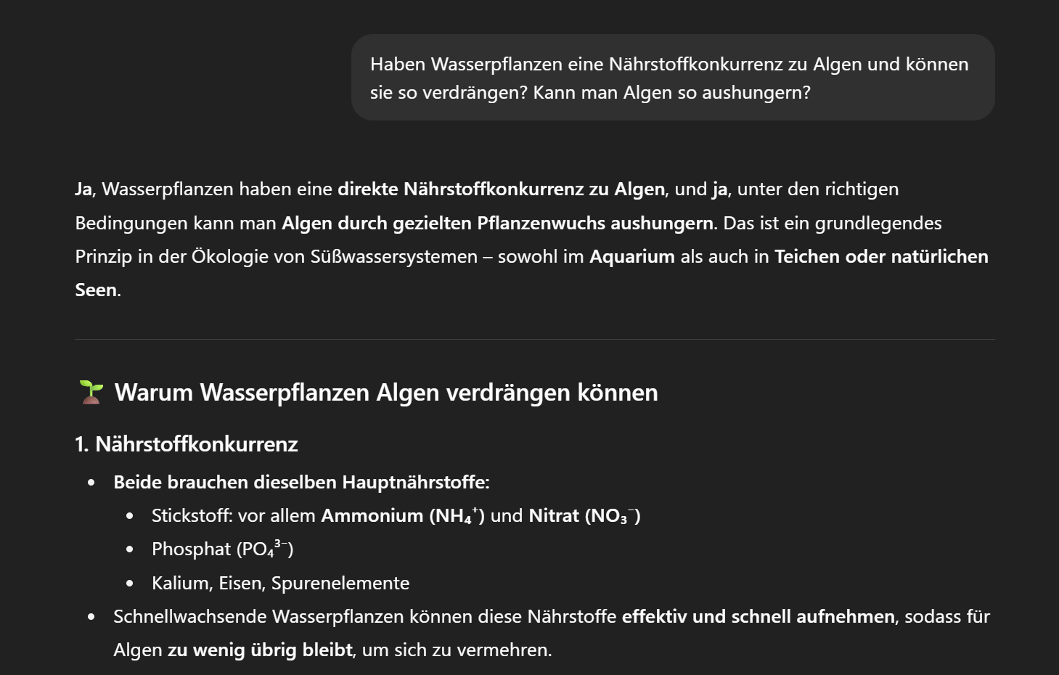Click bold phrase 'effektiv und schnell aufnehmen'
Viewport: 1059px width, 675px height.
coord(759,617)
